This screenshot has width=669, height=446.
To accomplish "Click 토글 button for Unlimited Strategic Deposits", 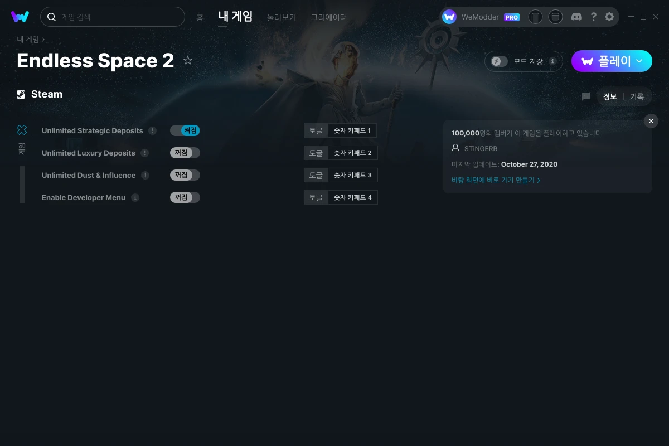I will pyautogui.click(x=316, y=130).
